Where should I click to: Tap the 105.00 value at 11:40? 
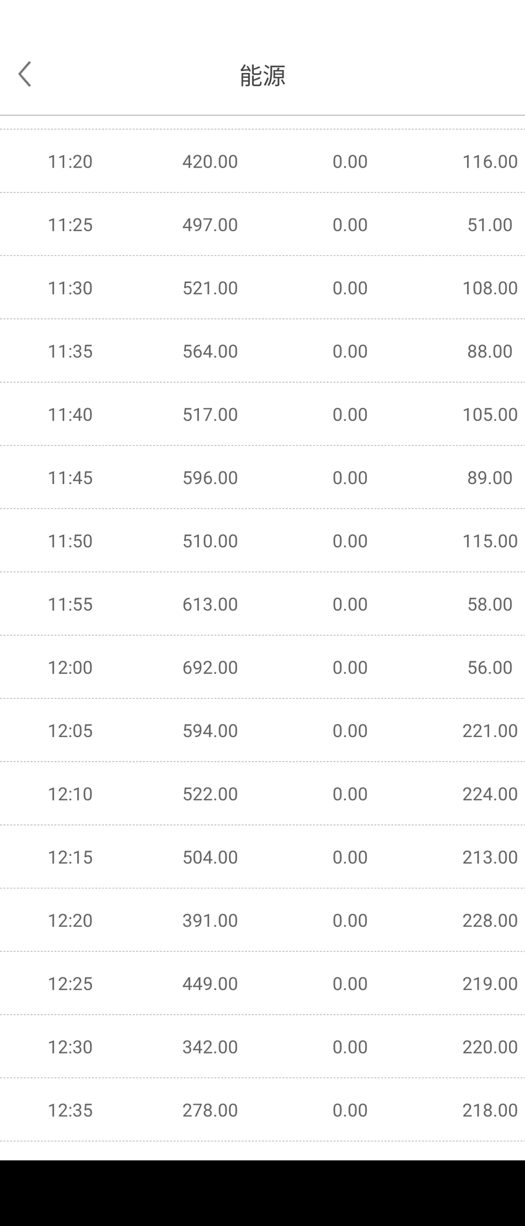490,414
